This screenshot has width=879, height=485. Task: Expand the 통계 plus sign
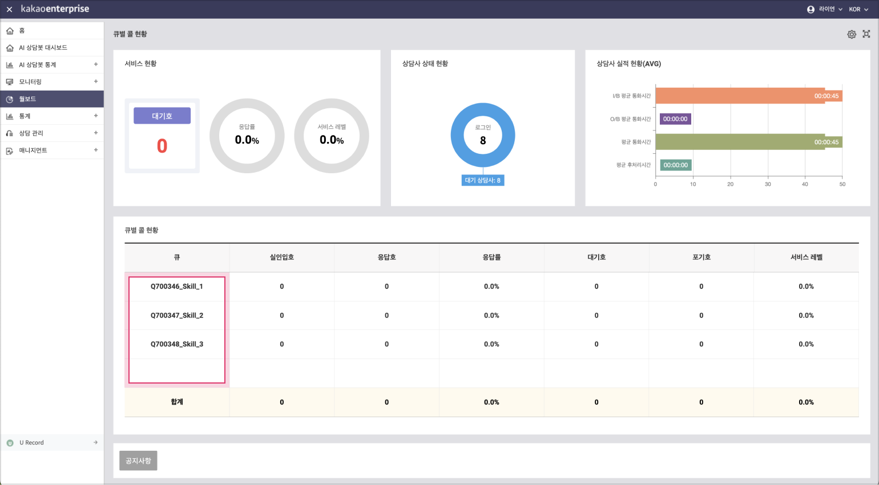pos(96,116)
